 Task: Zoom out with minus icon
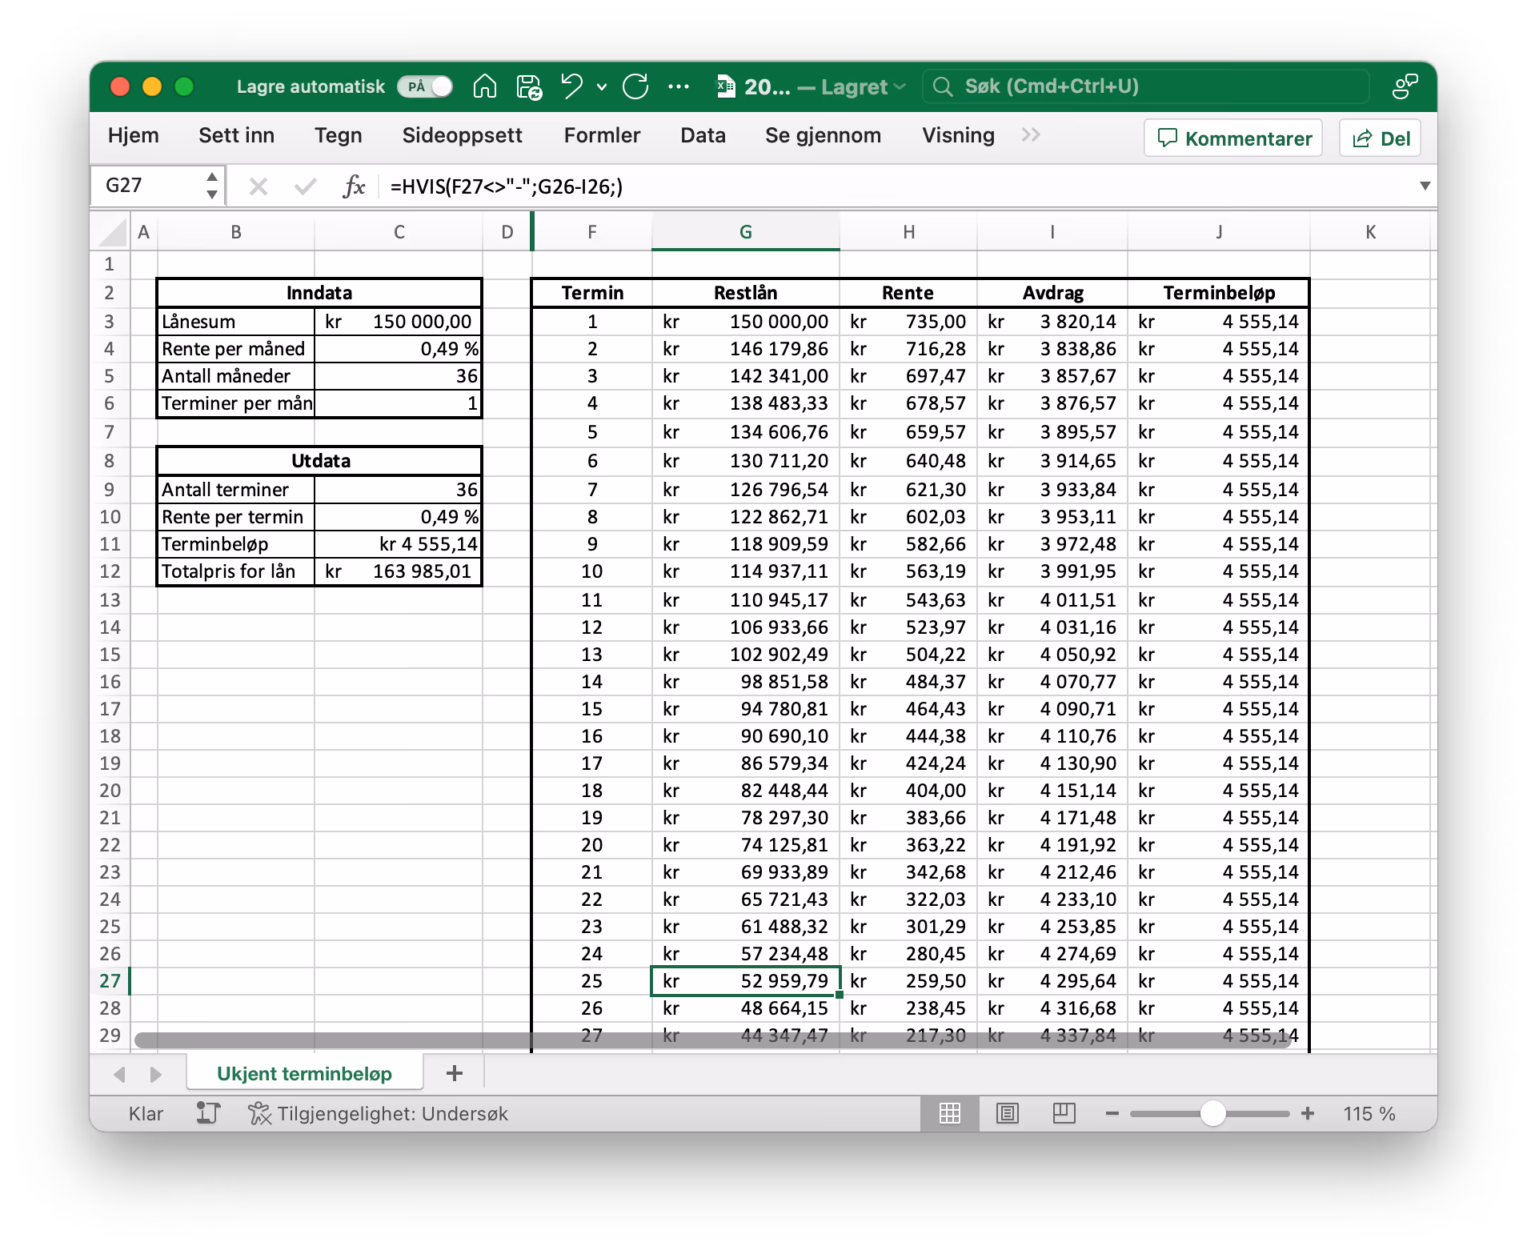click(1112, 1113)
